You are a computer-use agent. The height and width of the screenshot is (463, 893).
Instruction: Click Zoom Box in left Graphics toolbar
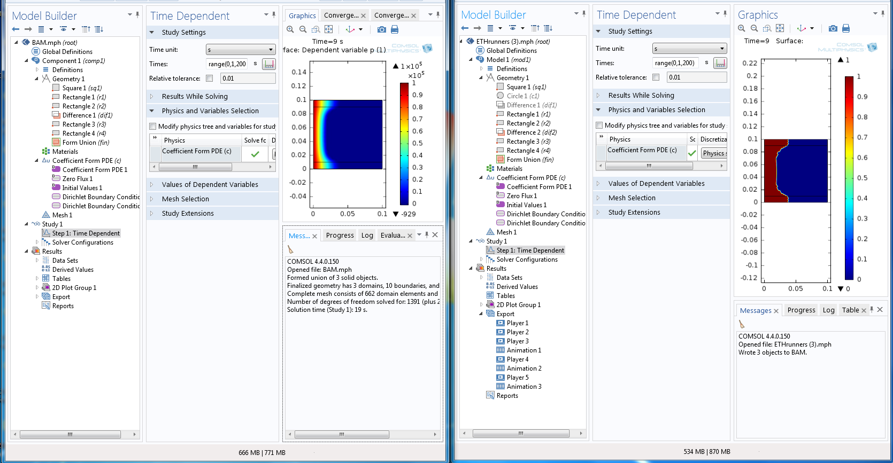[x=315, y=29]
